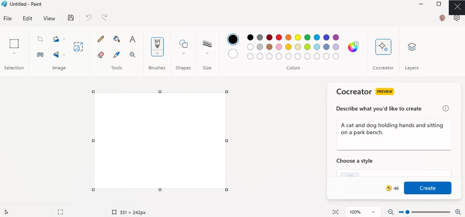Select the Text tool
This screenshot has width=465, height=217.
pos(132,39)
